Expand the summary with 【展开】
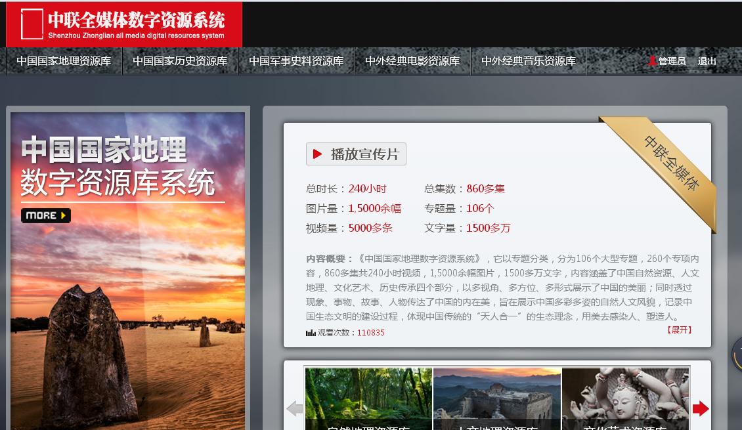The image size is (742, 430). (x=680, y=330)
